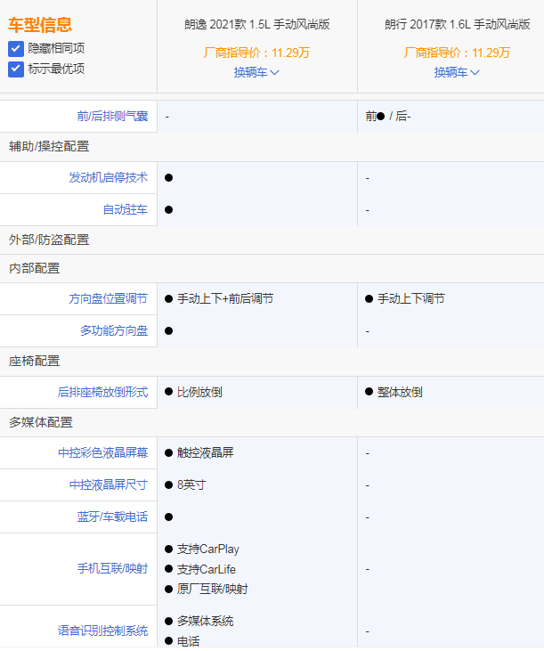
Task: Open the 发动机启停技术 parameter link
Action: click(x=109, y=177)
